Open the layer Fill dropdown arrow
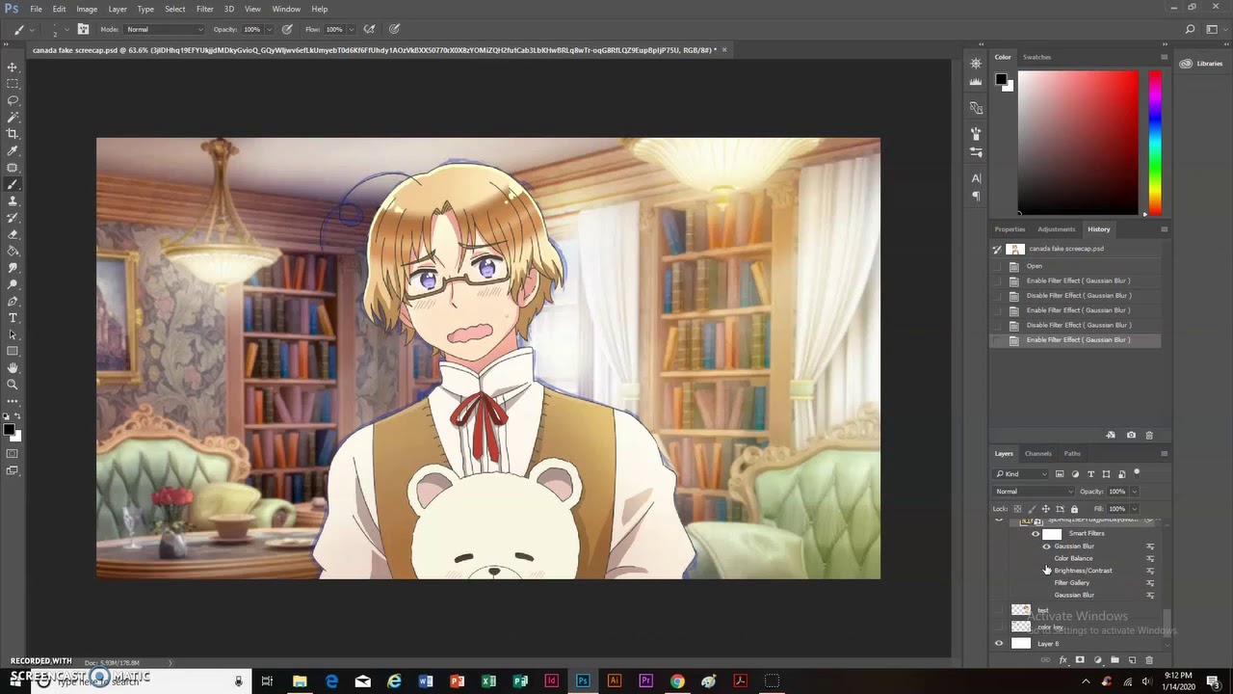This screenshot has width=1233, height=694. click(x=1134, y=509)
